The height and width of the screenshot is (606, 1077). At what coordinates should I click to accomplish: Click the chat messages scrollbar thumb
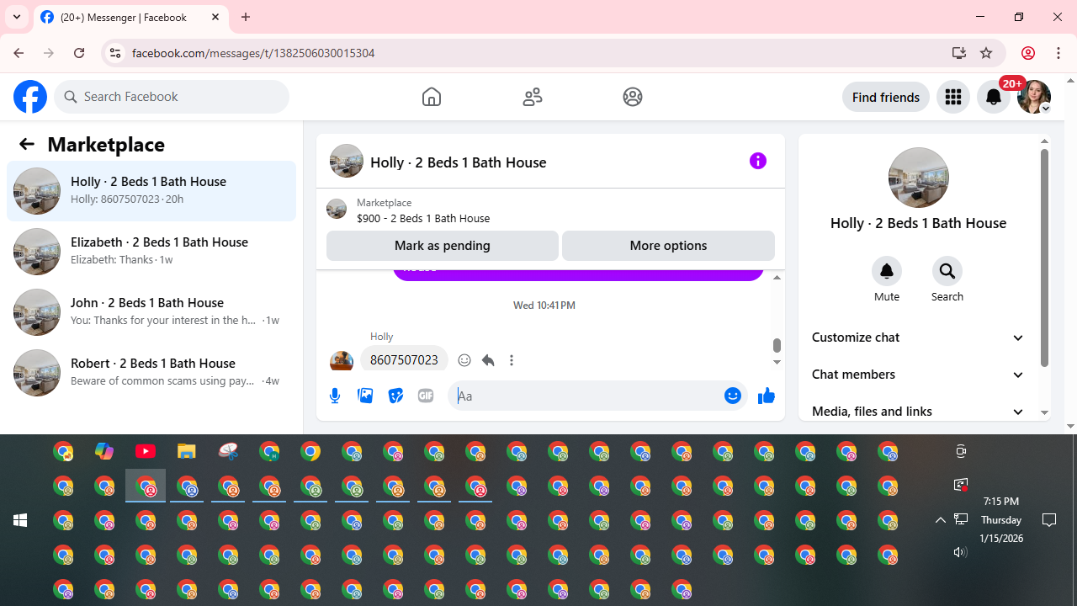(x=777, y=345)
